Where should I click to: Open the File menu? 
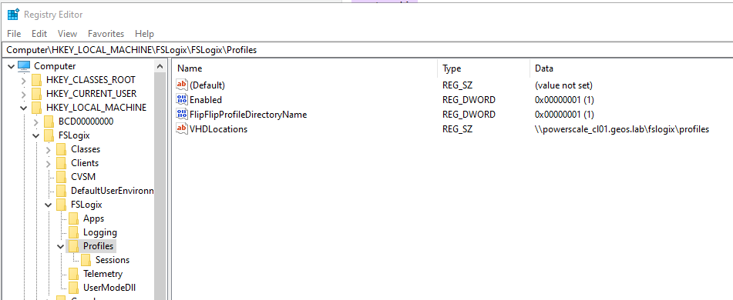coord(14,34)
